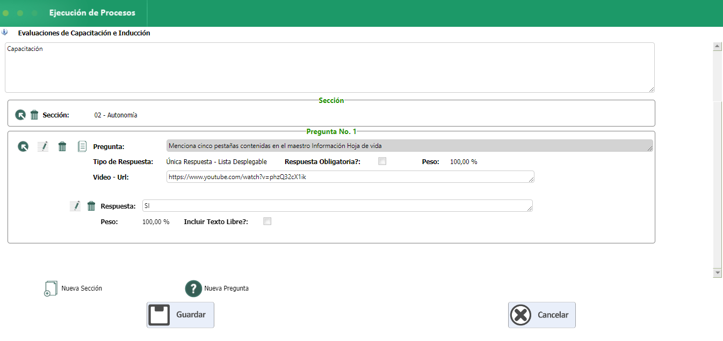
Task: Click the Pregunta text field about cinco pestañas
Action: click(x=410, y=146)
